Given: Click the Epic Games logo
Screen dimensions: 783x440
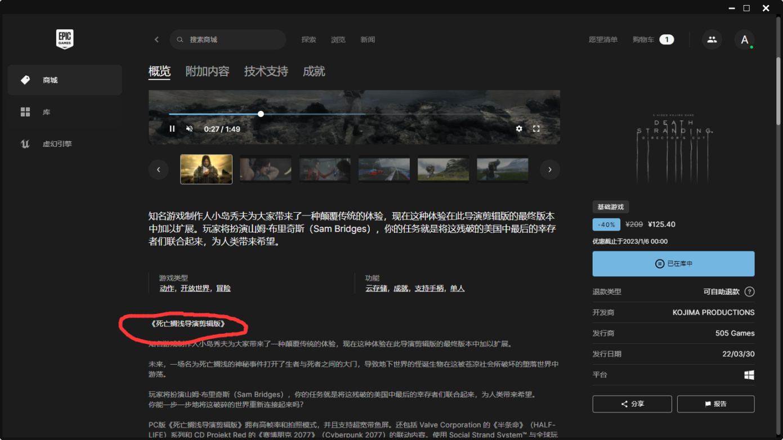Looking at the screenshot, I should (65, 39).
